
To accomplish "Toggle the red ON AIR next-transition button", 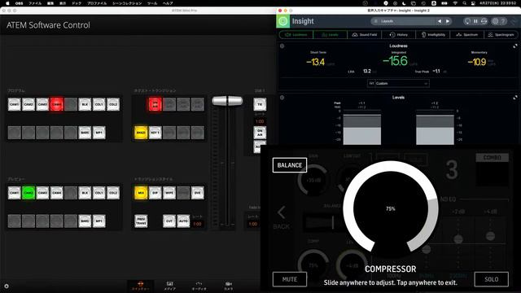I will (x=155, y=104).
